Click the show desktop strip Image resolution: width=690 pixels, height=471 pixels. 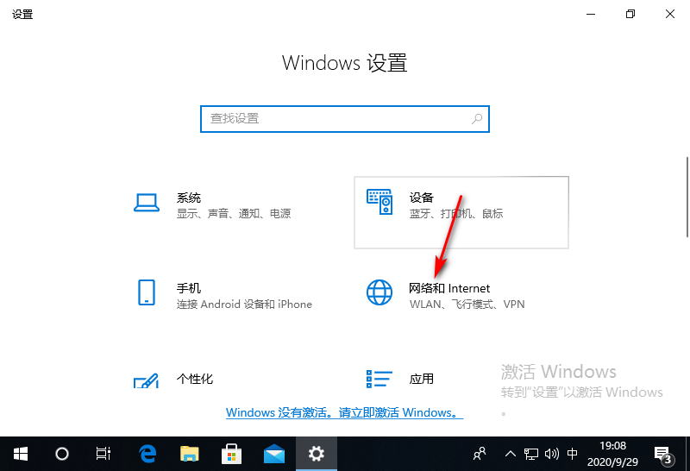[687, 454]
